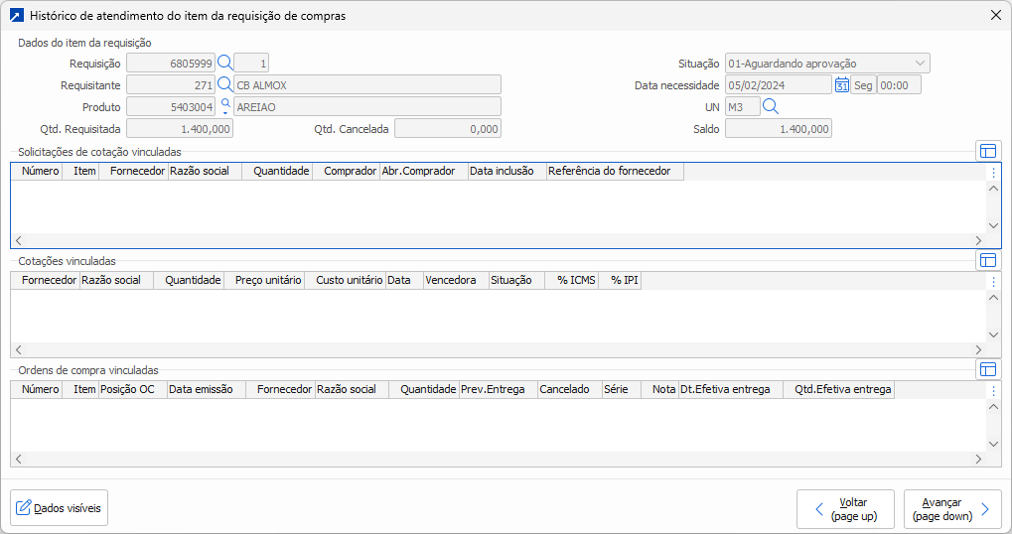Click the Data emissão column header
Viewport: 1012px width, 534px height.
pyautogui.click(x=201, y=390)
